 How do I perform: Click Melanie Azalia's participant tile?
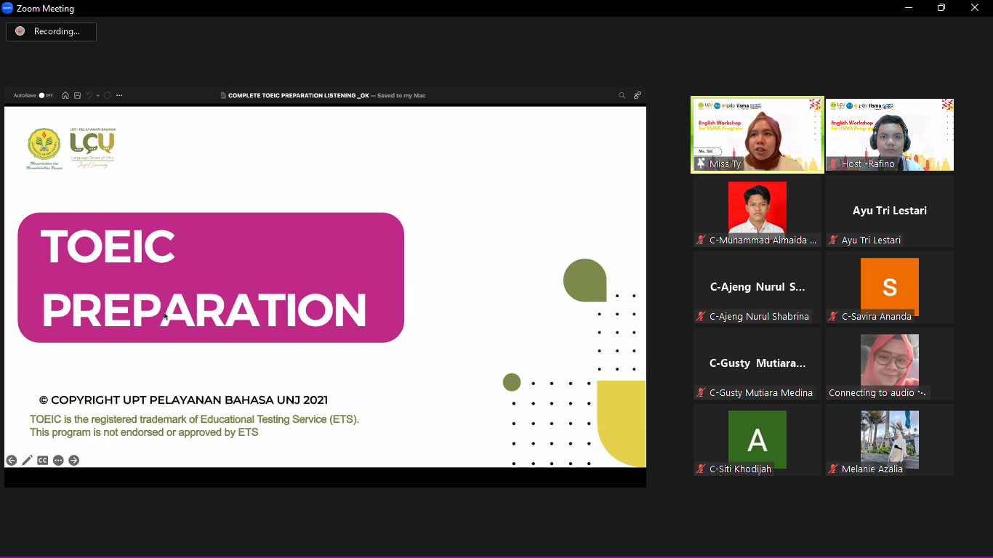click(x=889, y=440)
